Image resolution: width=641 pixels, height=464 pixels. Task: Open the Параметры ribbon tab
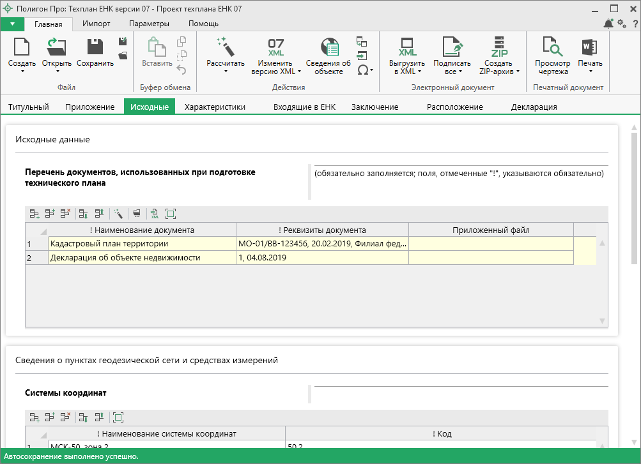149,24
